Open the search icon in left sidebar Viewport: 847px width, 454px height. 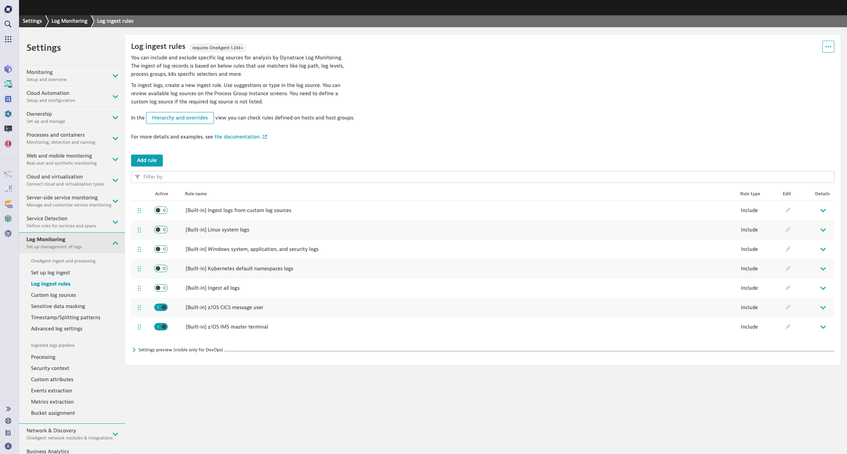pos(8,24)
